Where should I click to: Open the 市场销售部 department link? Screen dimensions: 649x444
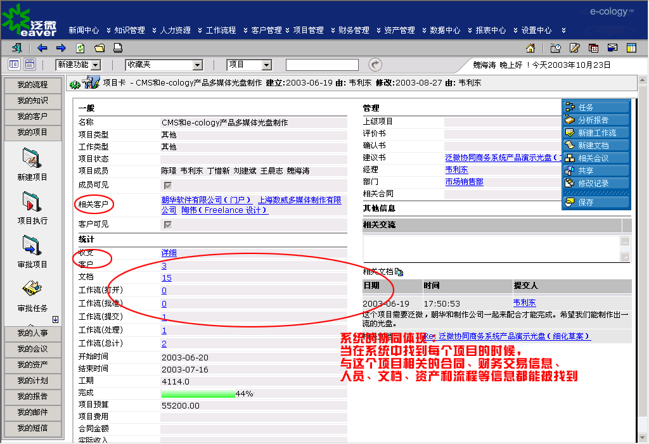464,182
